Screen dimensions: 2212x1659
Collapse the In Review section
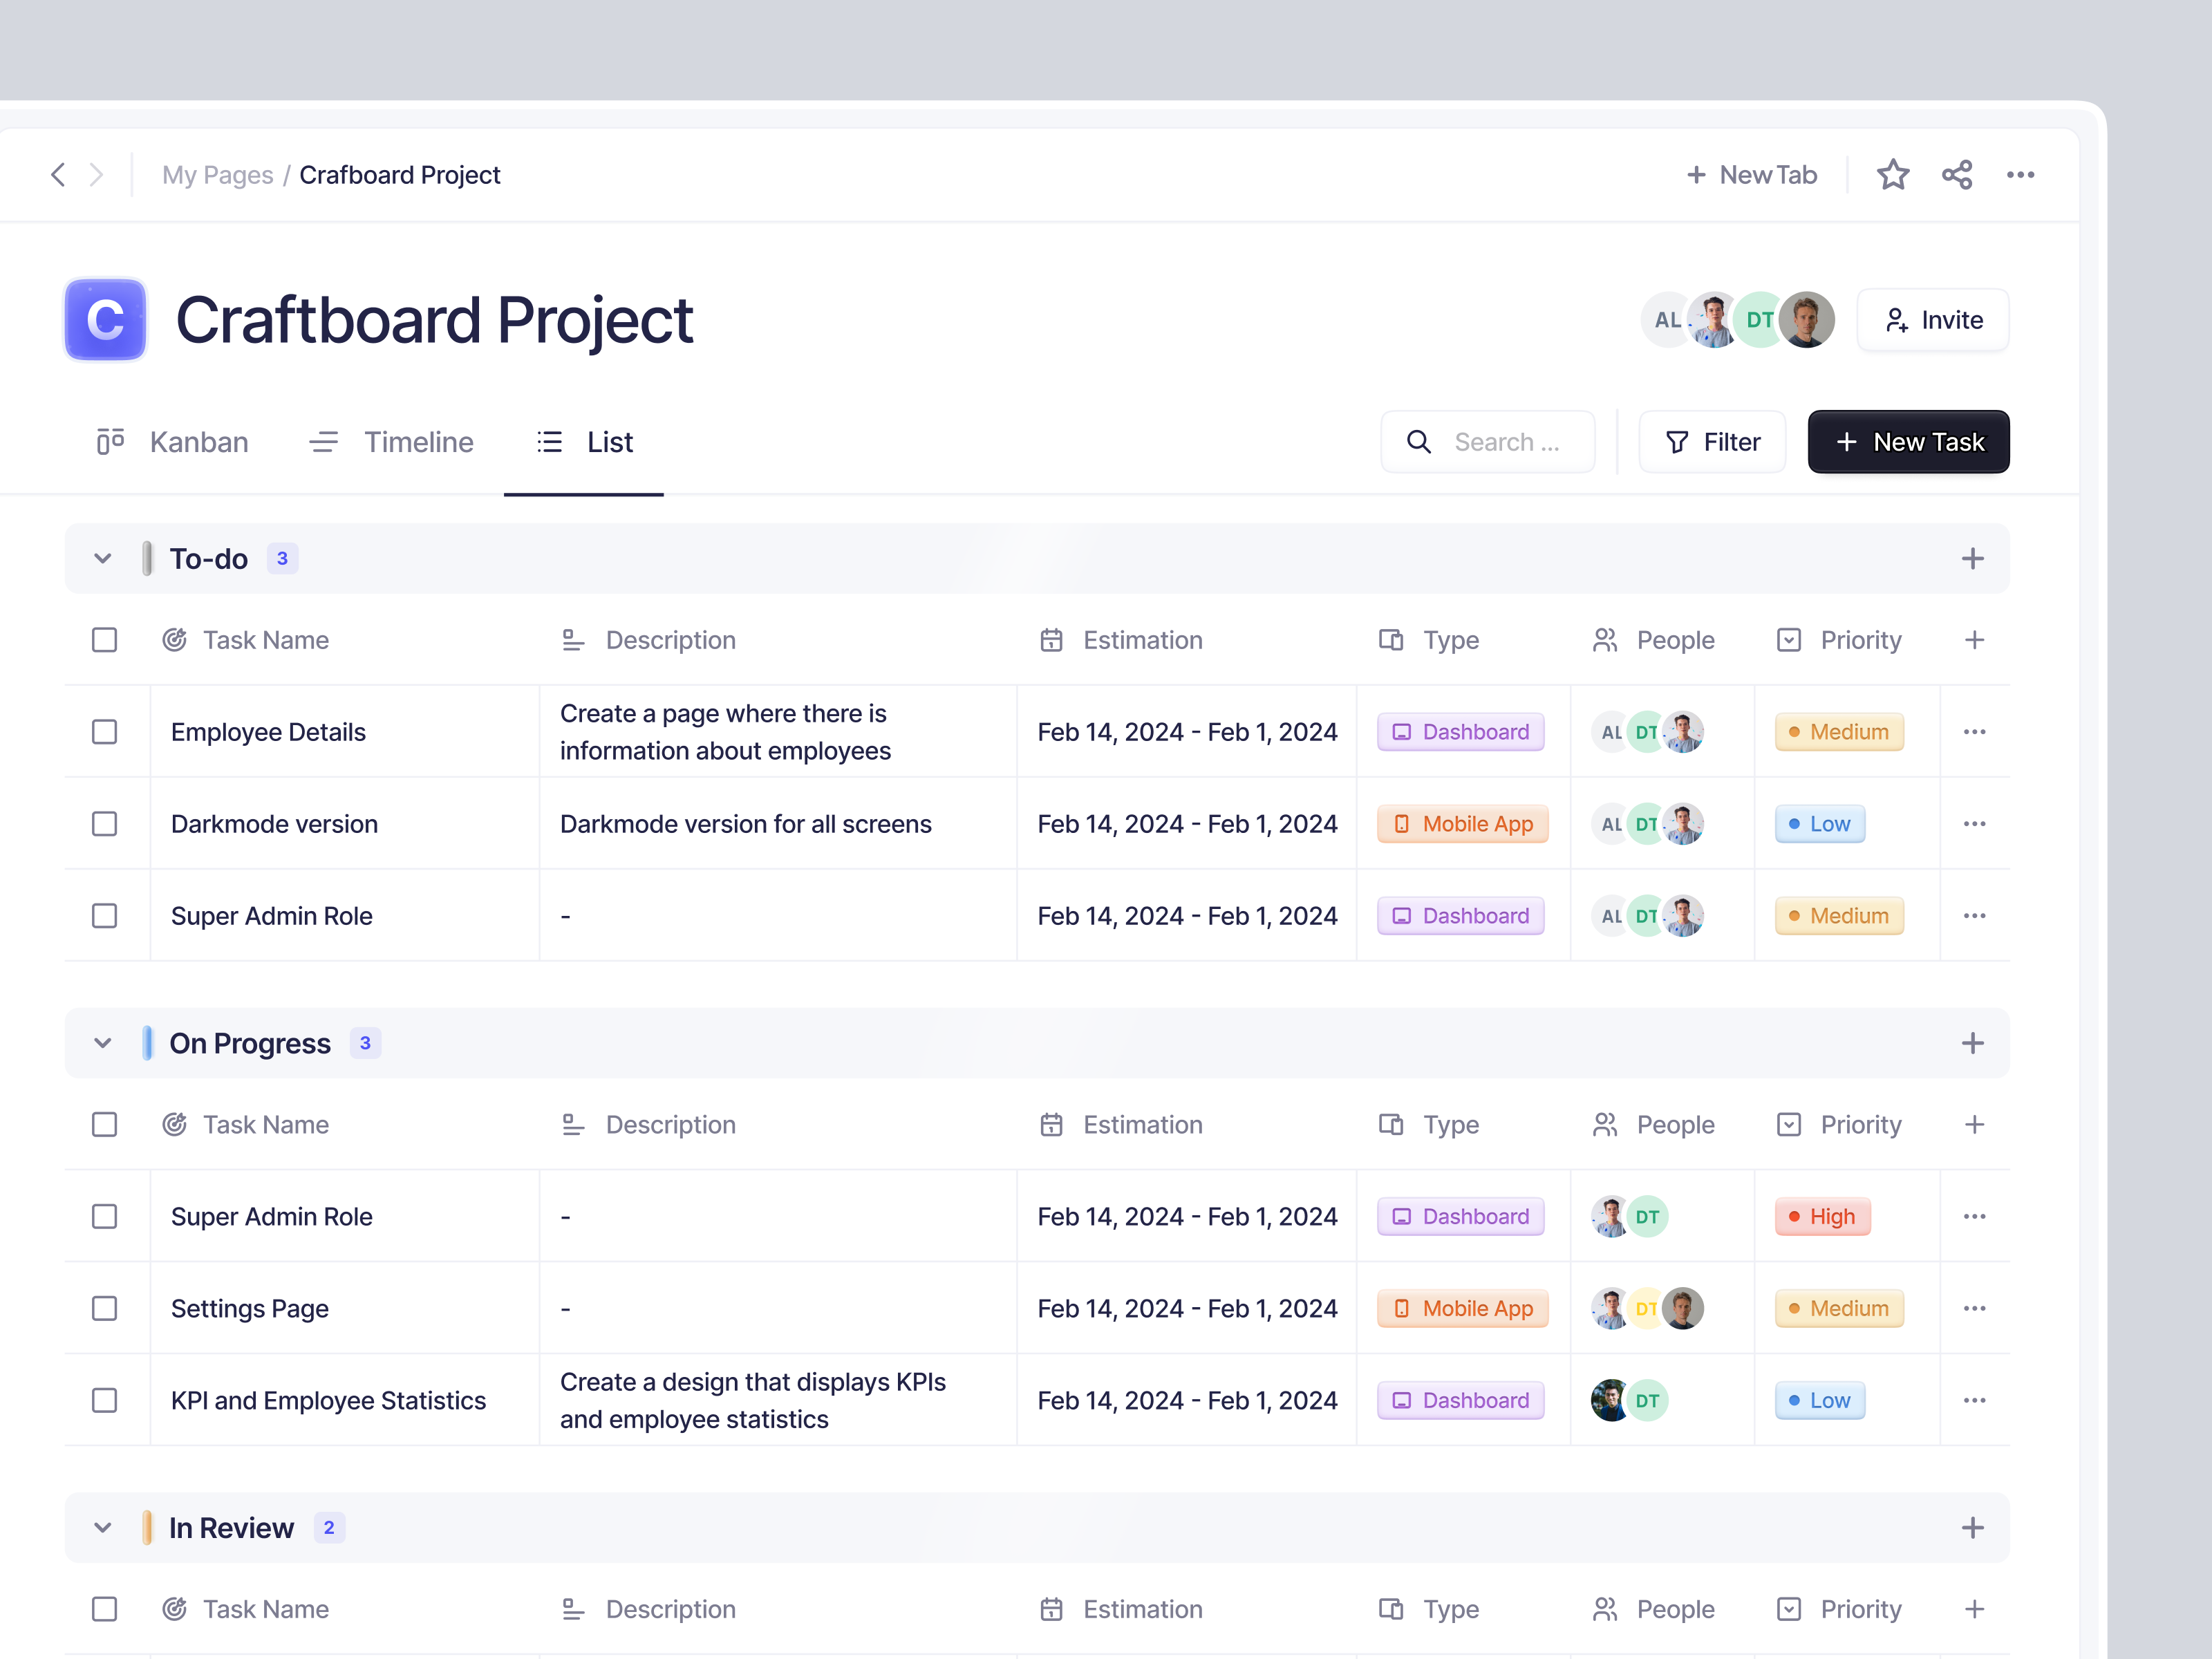102,1527
